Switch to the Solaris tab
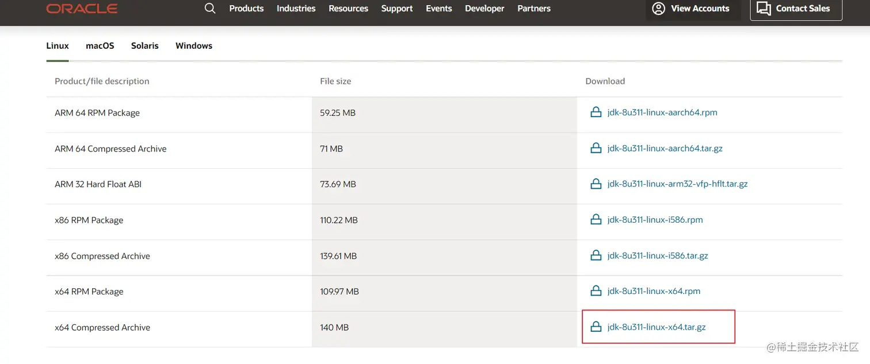The image size is (870, 364). coord(144,46)
